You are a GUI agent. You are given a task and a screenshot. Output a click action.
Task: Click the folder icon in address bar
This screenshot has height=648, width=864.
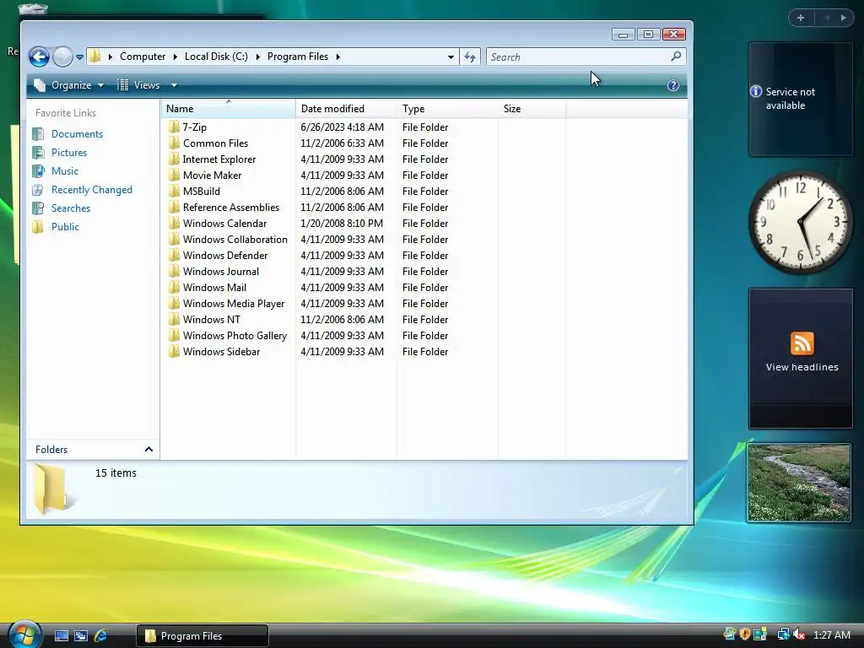tap(95, 57)
